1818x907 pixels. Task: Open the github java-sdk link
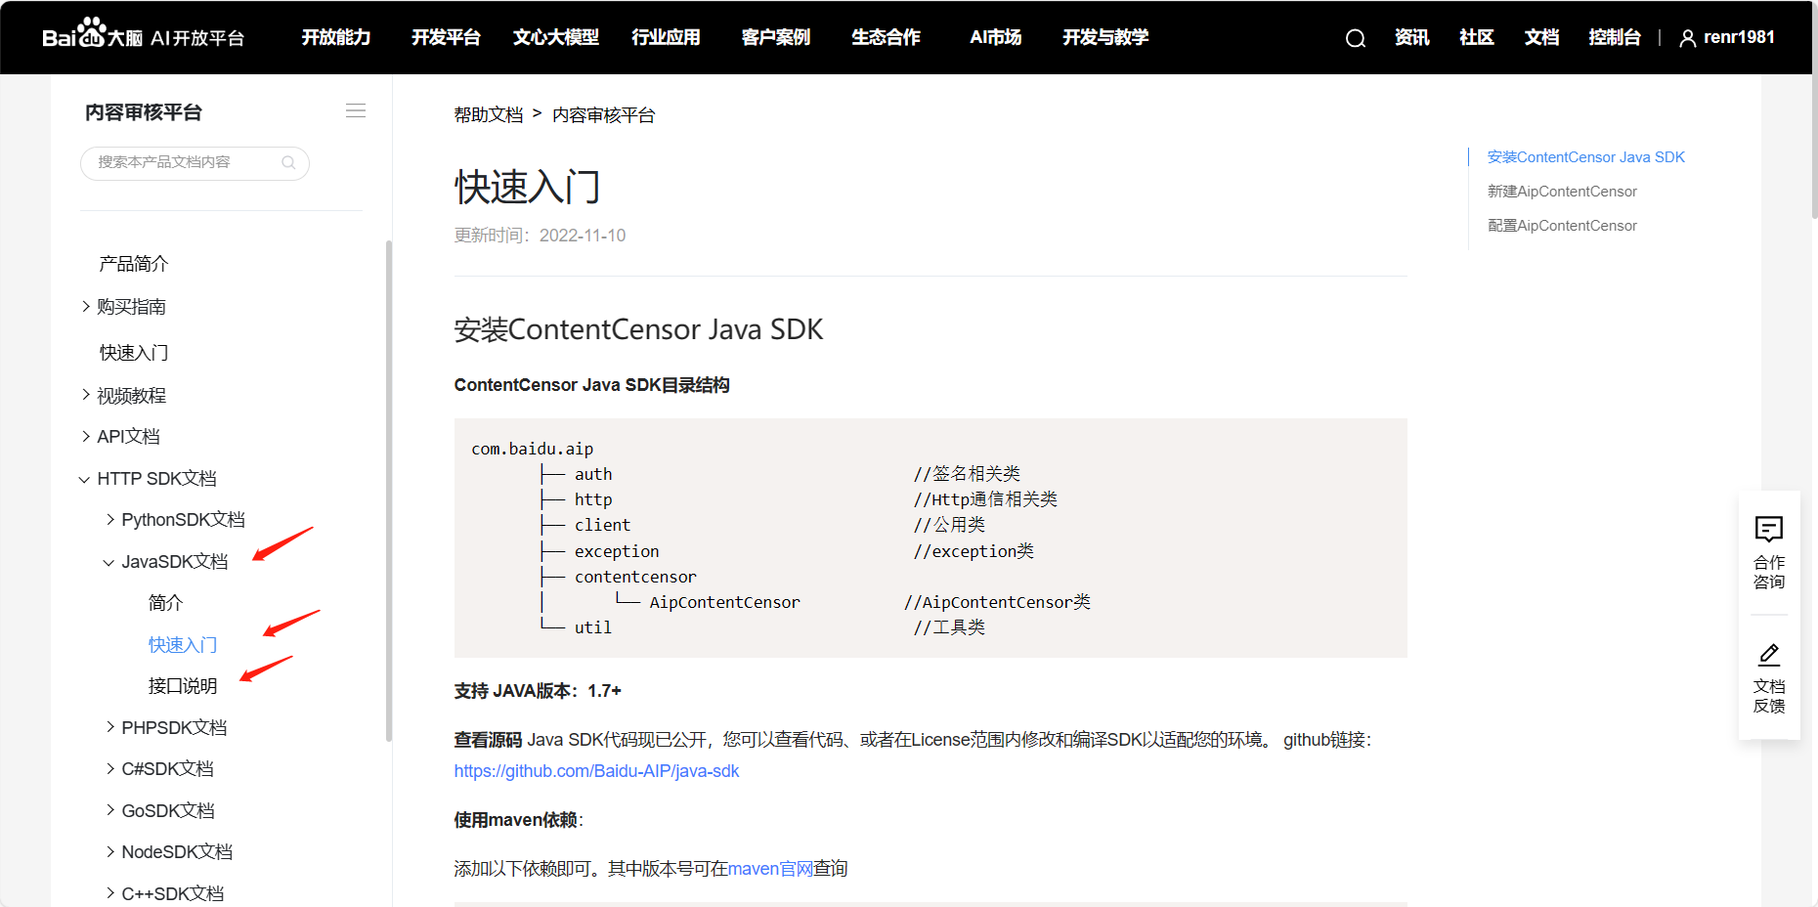point(596,771)
